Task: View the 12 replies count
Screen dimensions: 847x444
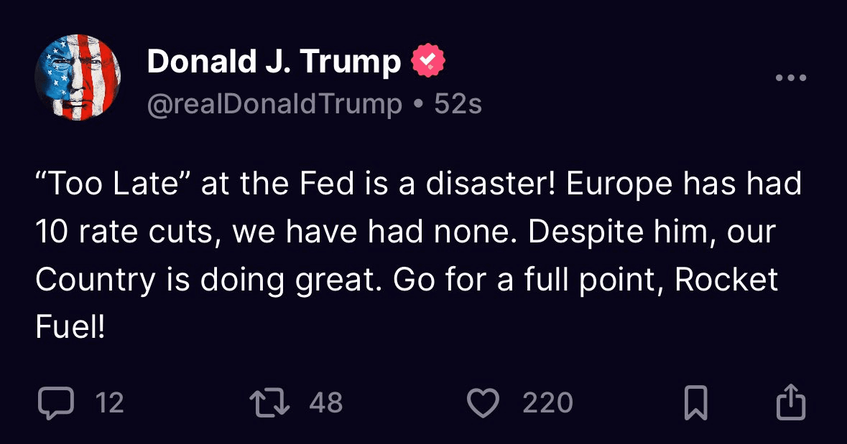Action: [x=110, y=403]
